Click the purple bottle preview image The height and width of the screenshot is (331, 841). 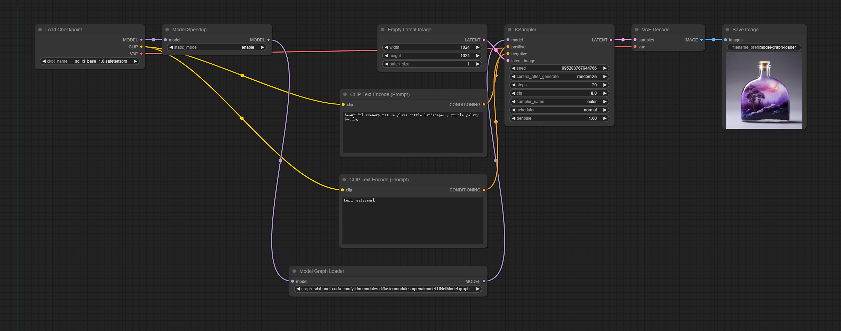coord(764,91)
